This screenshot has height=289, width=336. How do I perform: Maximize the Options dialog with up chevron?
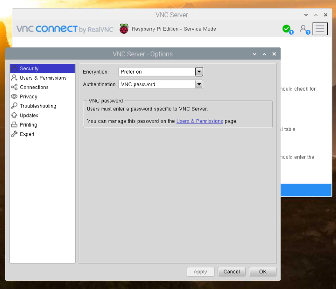(x=264, y=54)
